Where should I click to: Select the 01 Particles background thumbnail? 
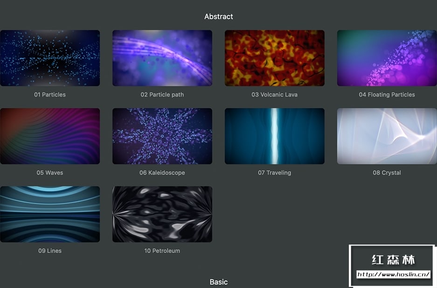(x=50, y=58)
